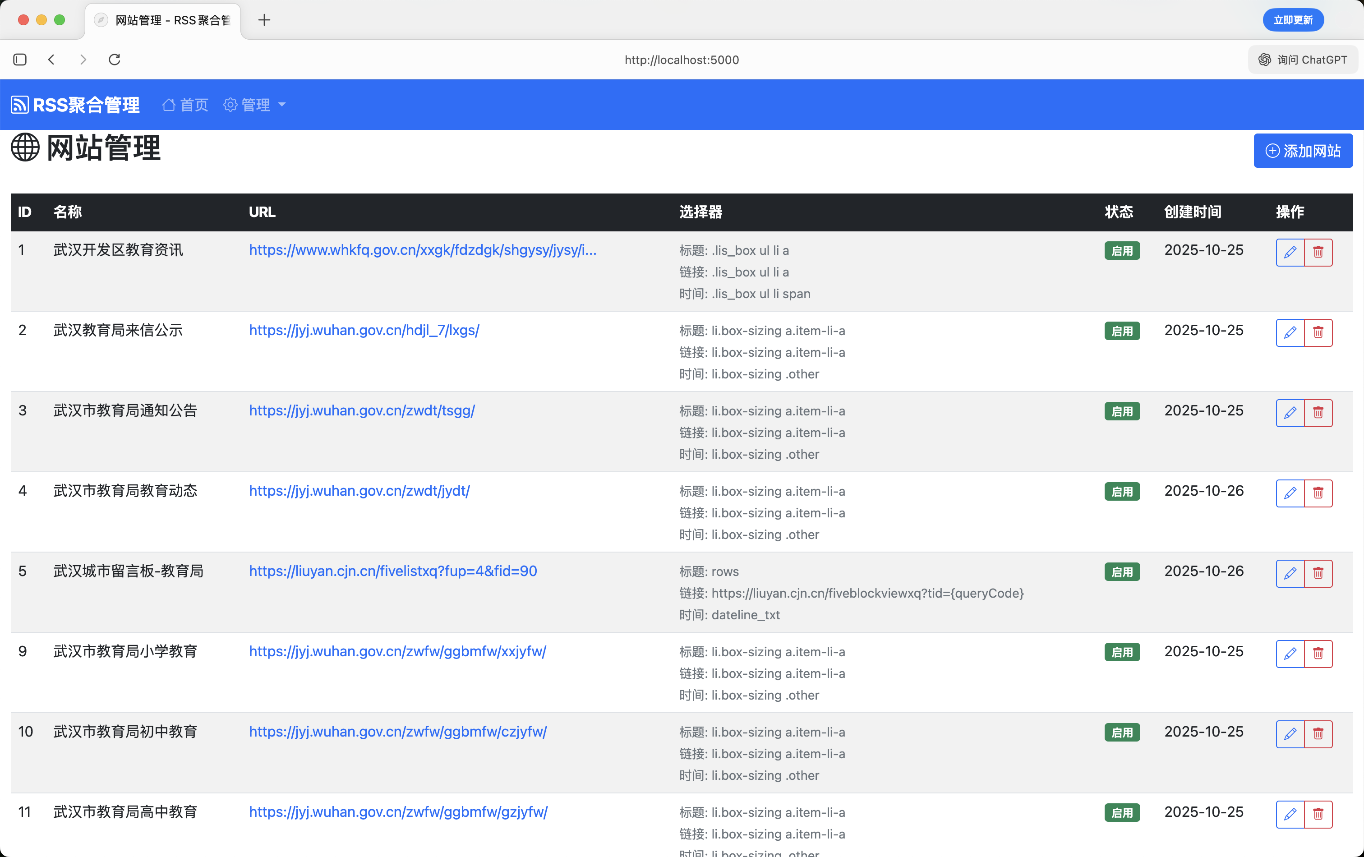Toggle 启用 status for 武汉市教育局初中教育
Image resolution: width=1364 pixels, height=857 pixels.
tap(1122, 733)
